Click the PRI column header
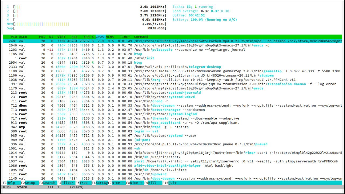Screen dimensions: 345x194 pos(42,37)
